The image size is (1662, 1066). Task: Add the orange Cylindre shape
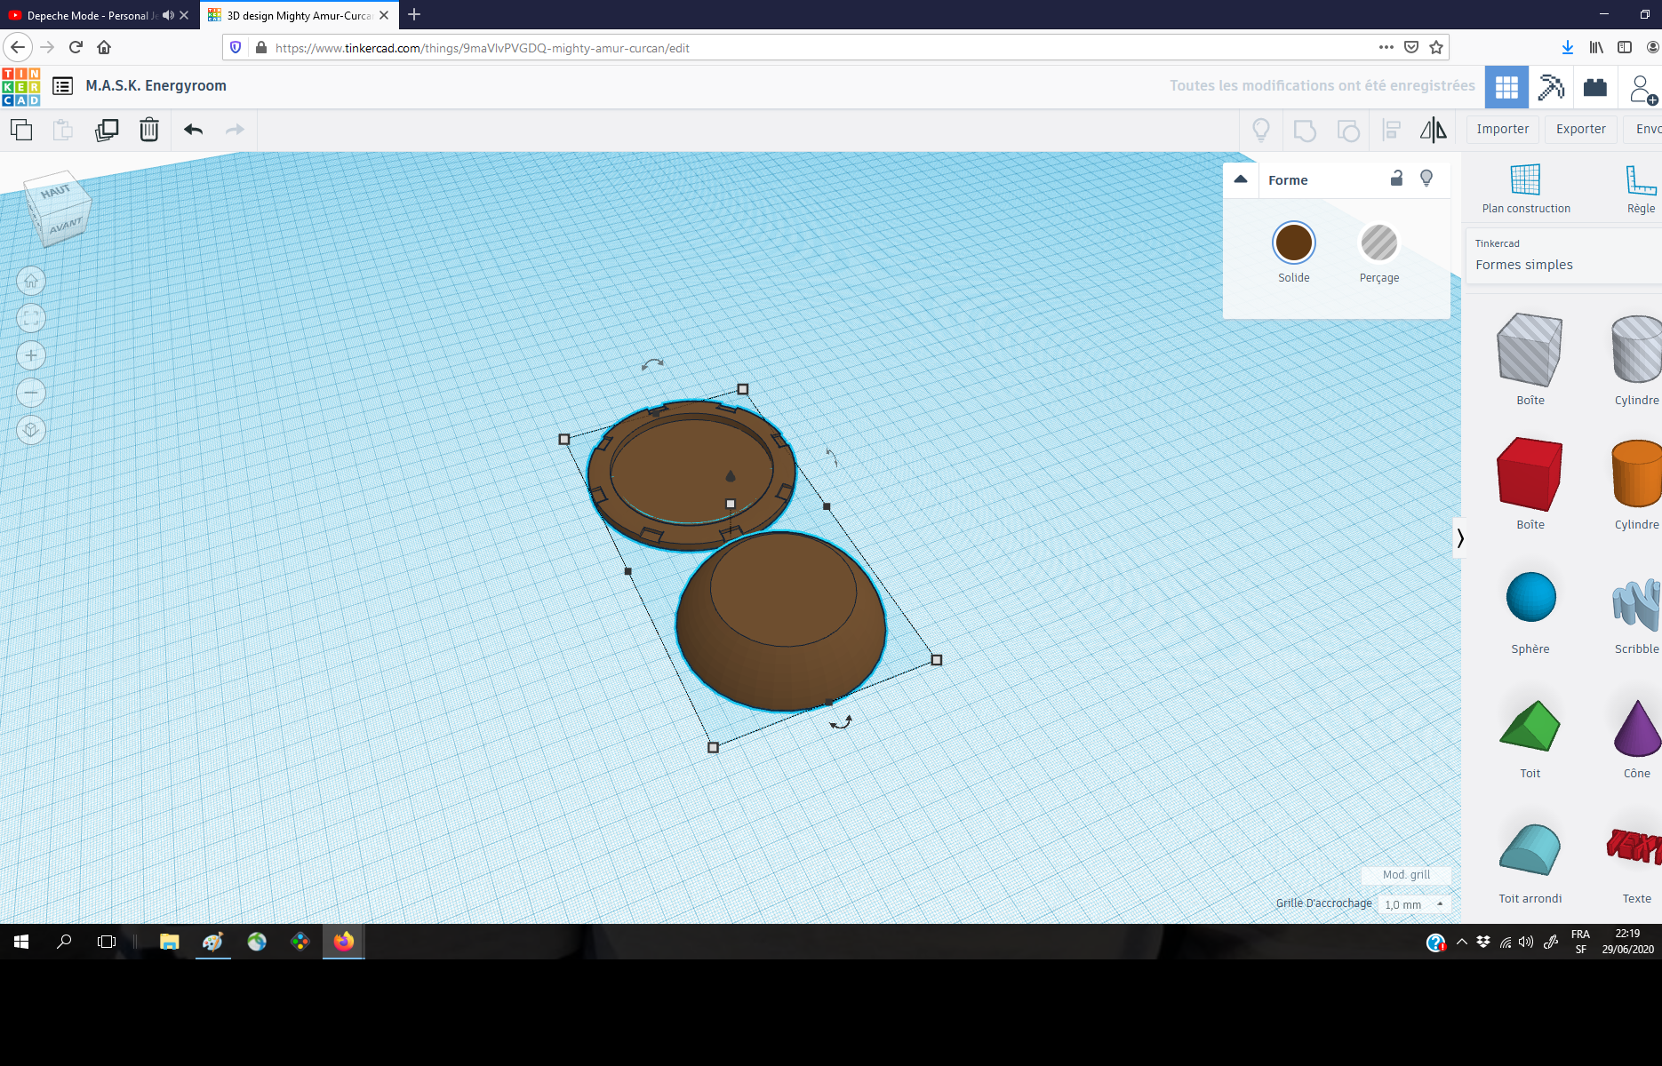click(1637, 473)
